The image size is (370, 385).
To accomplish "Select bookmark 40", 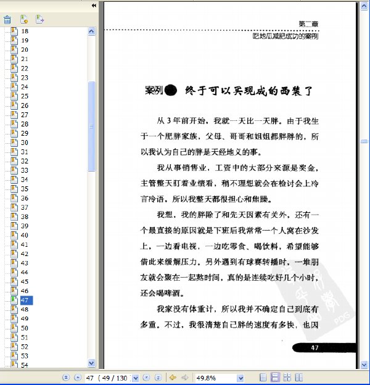I will click(x=25, y=235).
